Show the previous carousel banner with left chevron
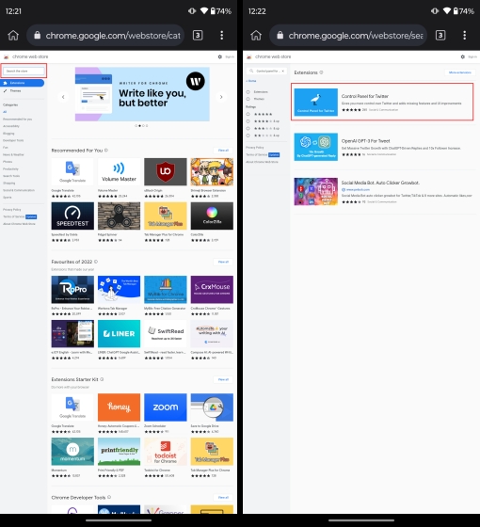 coord(63,97)
